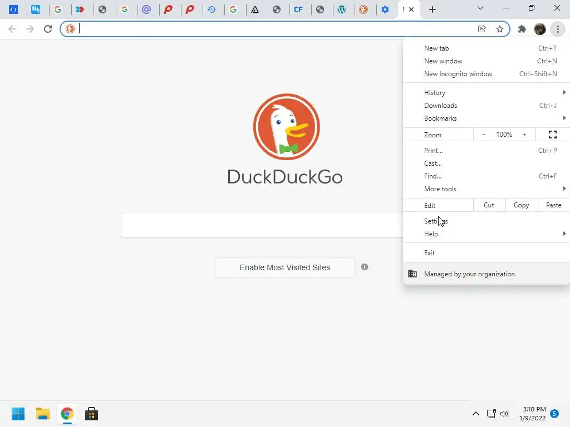
Task: Open the Settings gear tab
Action: 385,9
